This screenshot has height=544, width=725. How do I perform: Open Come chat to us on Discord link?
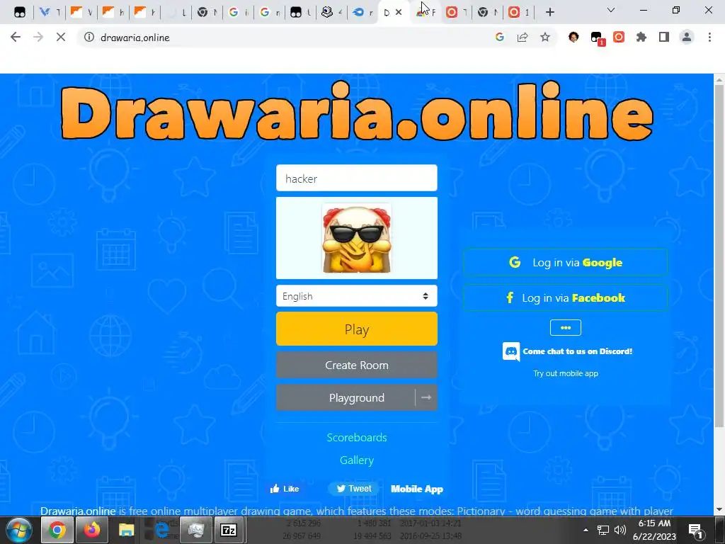[577, 351]
